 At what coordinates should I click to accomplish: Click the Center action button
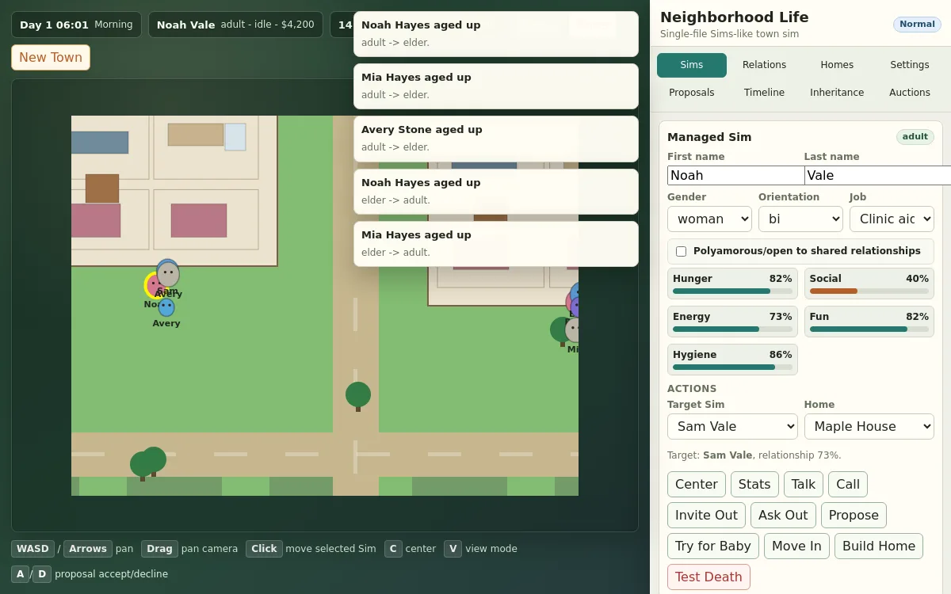click(697, 484)
